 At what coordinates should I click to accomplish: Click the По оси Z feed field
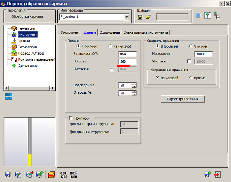tap(128, 62)
